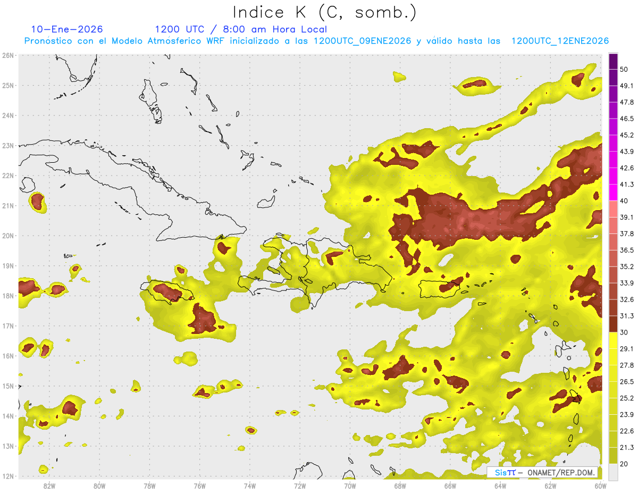638x493 pixels.
Task: Click the colorbar label "33.9"
Action: (626, 283)
